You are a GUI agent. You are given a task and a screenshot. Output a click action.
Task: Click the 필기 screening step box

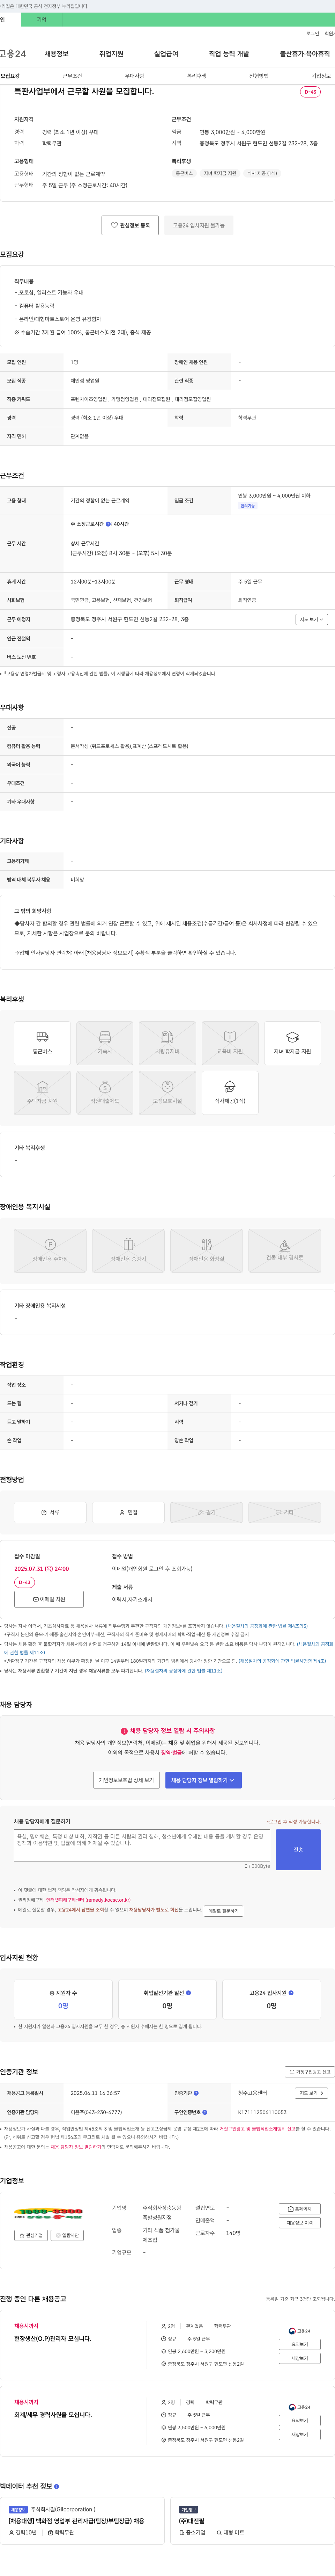pos(206,1512)
